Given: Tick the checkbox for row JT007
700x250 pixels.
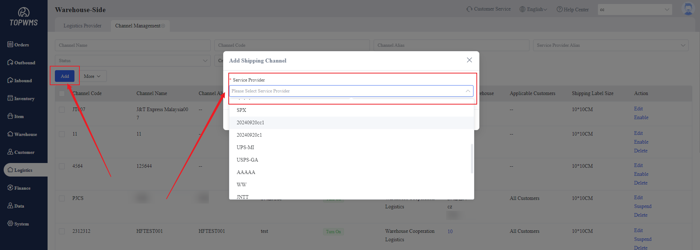Looking at the screenshot, I should tap(62, 110).
